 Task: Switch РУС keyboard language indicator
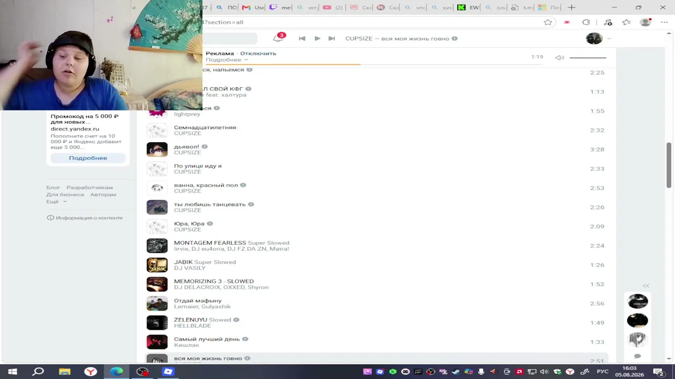point(602,372)
